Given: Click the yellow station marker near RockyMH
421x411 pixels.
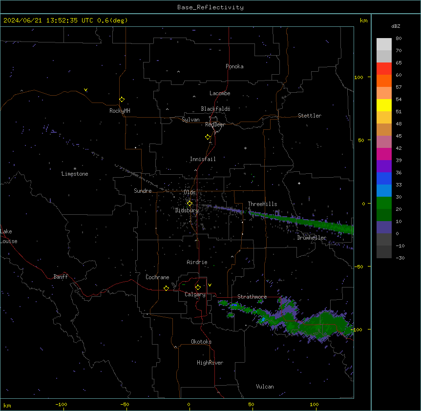Looking at the screenshot, I should coord(122,100).
